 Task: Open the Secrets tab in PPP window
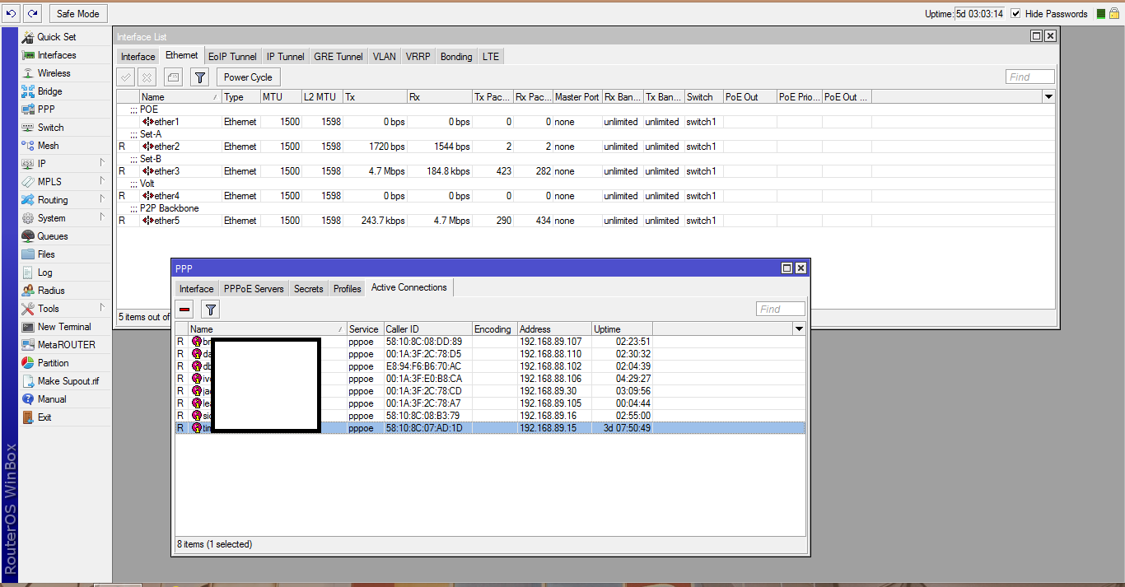pyautogui.click(x=309, y=289)
